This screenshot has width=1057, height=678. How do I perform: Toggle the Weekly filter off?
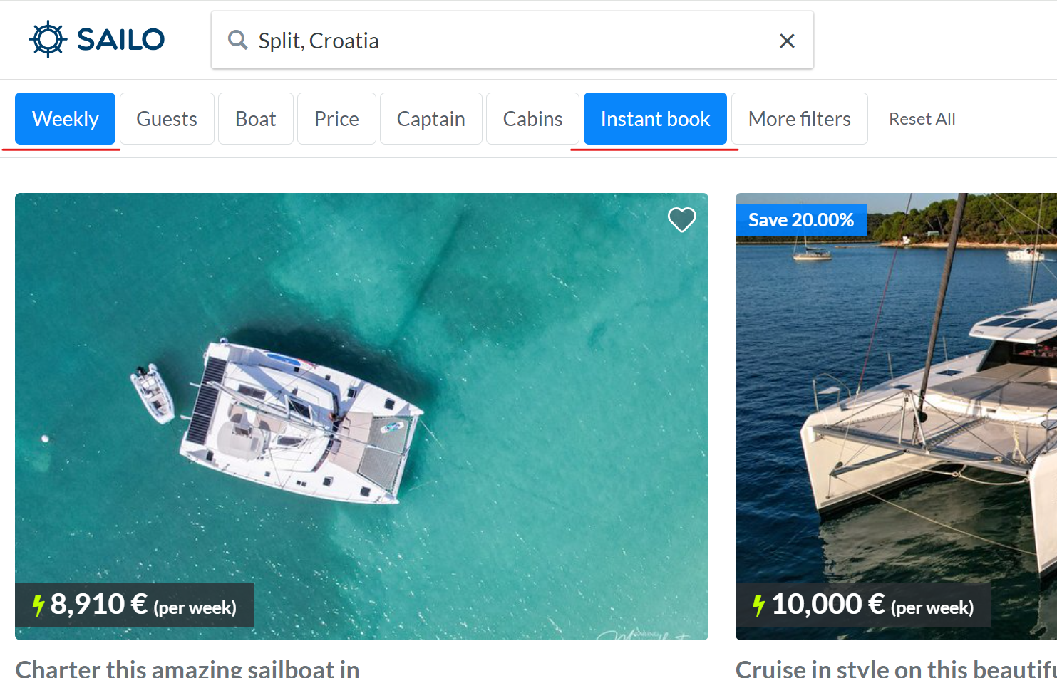pos(65,119)
